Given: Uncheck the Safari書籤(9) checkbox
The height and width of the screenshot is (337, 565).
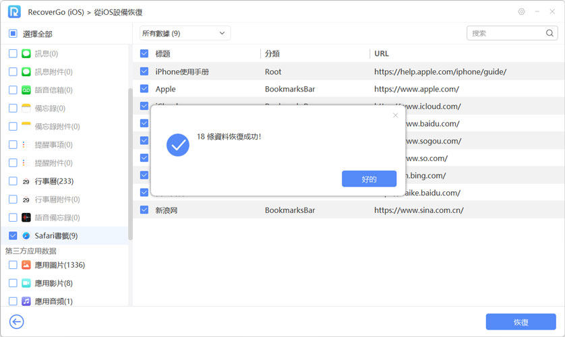Looking at the screenshot, I should point(13,235).
